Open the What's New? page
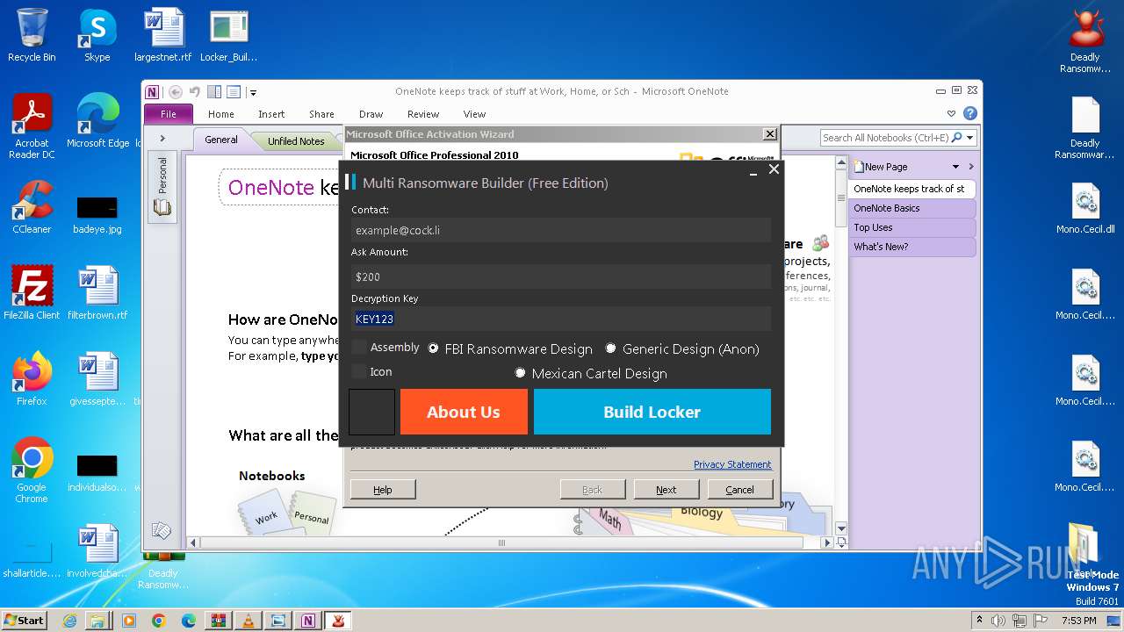Image resolution: width=1124 pixels, height=632 pixels. 911,247
